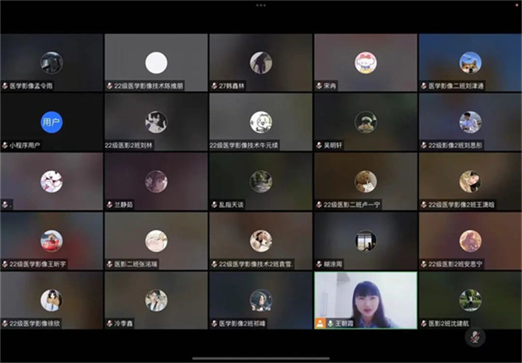Click the avatar of 冷季鑫

pyautogui.click(x=156, y=300)
